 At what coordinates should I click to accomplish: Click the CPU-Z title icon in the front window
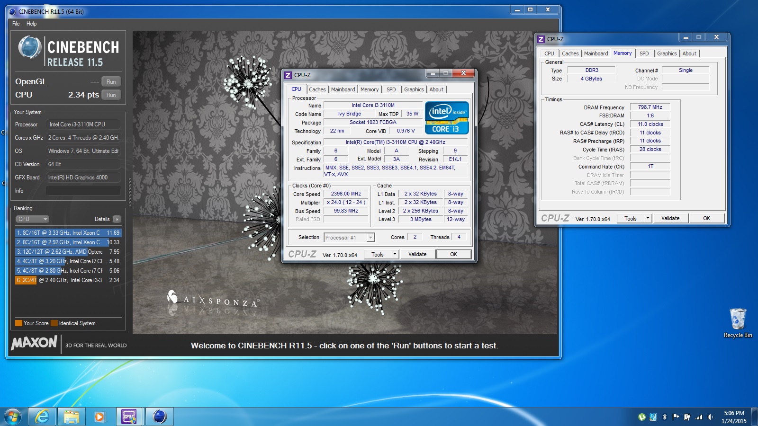click(x=288, y=75)
